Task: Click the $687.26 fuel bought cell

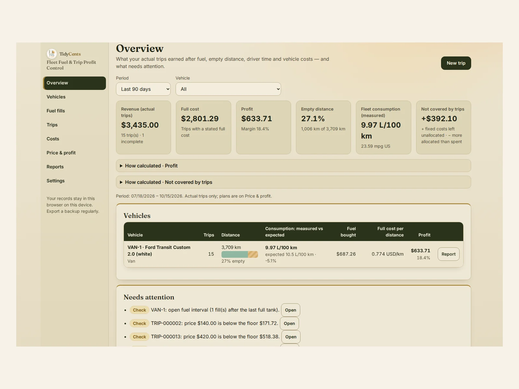Action: [346, 254]
